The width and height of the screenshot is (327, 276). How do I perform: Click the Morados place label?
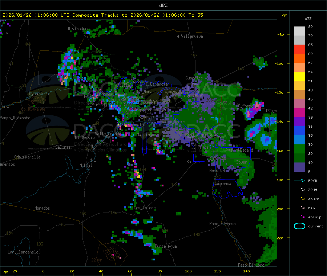click(42, 208)
